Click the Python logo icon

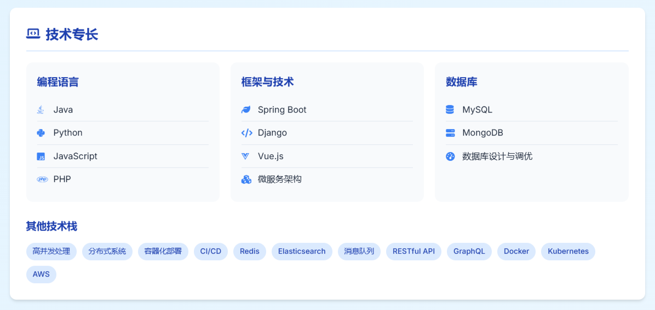coord(41,133)
